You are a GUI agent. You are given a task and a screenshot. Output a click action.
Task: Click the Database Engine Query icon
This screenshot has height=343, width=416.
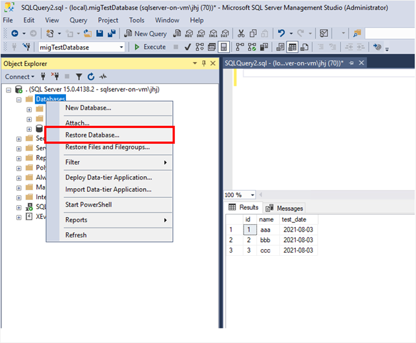[x=177, y=34]
